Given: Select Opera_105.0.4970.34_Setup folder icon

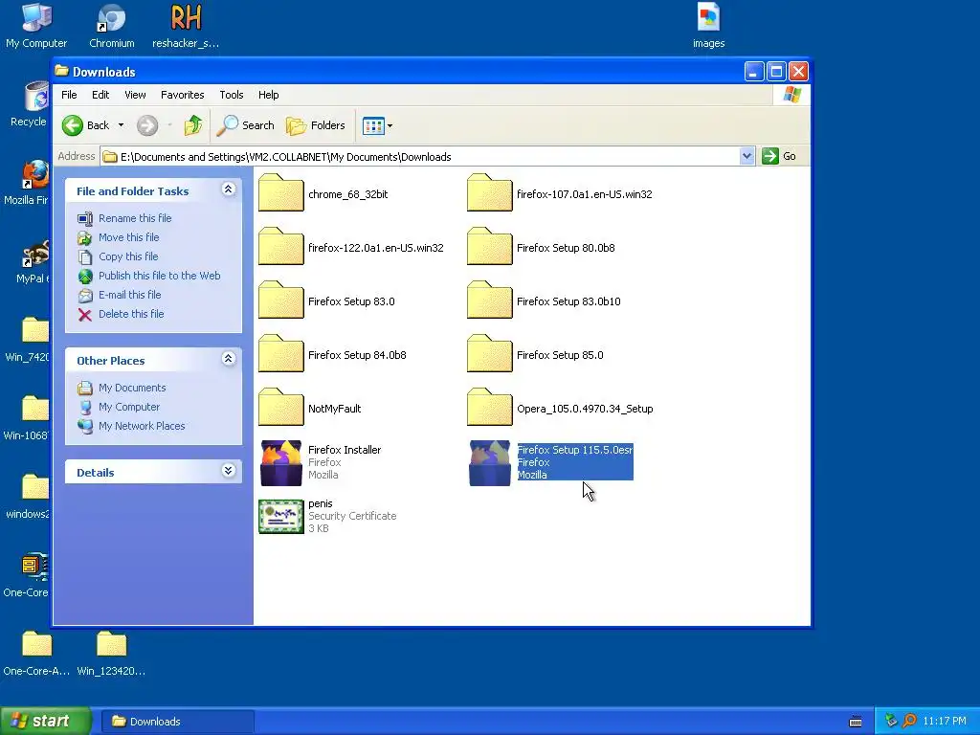Looking at the screenshot, I should [x=490, y=408].
